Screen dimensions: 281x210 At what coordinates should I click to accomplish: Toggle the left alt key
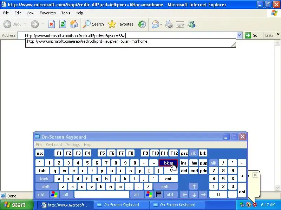point(66,195)
